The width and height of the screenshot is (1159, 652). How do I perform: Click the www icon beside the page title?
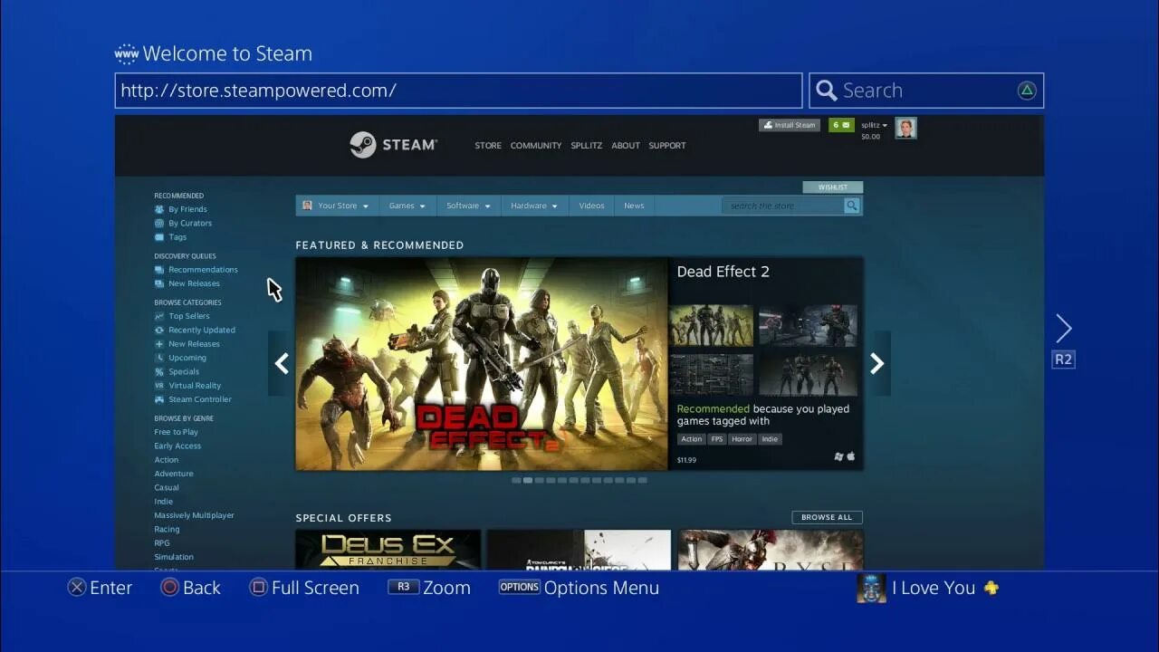[x=126, y=53]
